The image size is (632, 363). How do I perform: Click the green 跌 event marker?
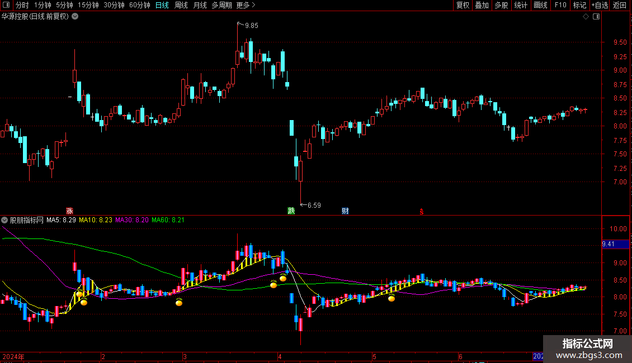coord(291,211)
